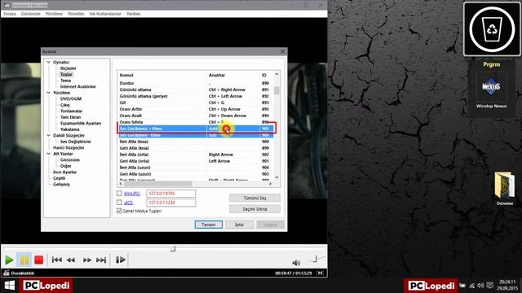
Task: Select İnternet Arabirimi in the tree
Action: coord(78,86)
